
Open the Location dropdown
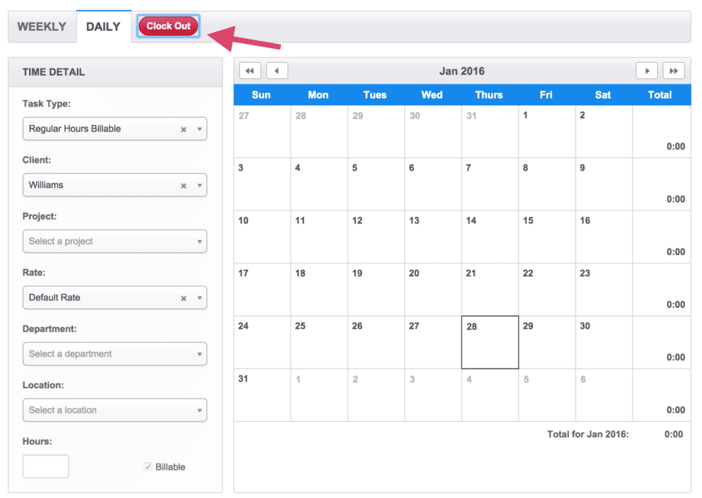point(197,410)
